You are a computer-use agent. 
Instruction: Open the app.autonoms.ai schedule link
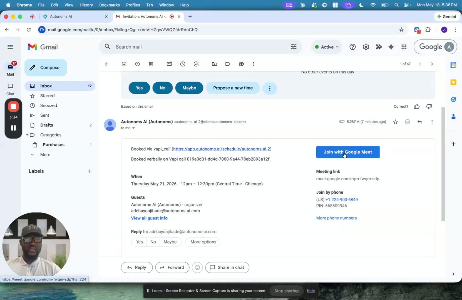click(x=222, y=149)
